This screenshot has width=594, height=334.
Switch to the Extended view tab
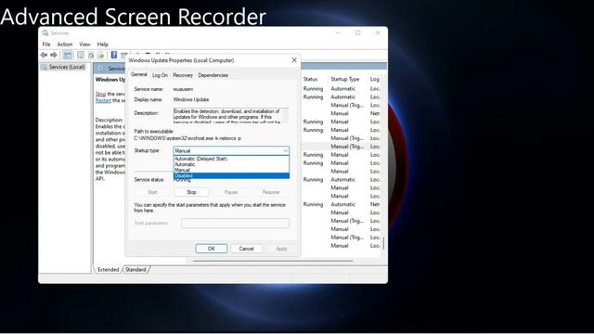pyautogui.click(x=109, y=270)
